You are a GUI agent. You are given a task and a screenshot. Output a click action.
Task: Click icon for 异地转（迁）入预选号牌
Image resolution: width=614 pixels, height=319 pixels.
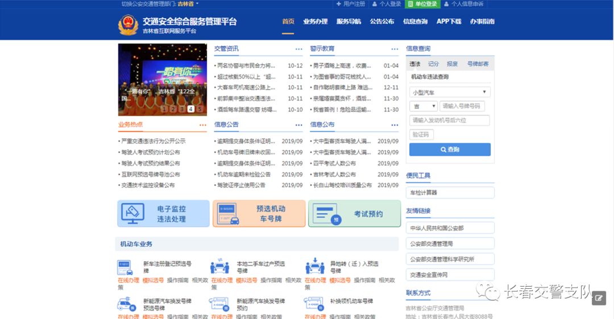tap(315, 266)
